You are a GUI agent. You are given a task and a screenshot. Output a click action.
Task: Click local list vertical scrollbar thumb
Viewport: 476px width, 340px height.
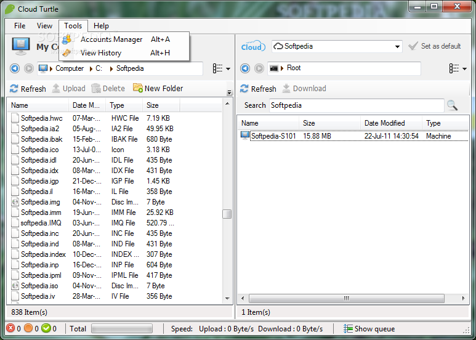click(x=227, y=214)
